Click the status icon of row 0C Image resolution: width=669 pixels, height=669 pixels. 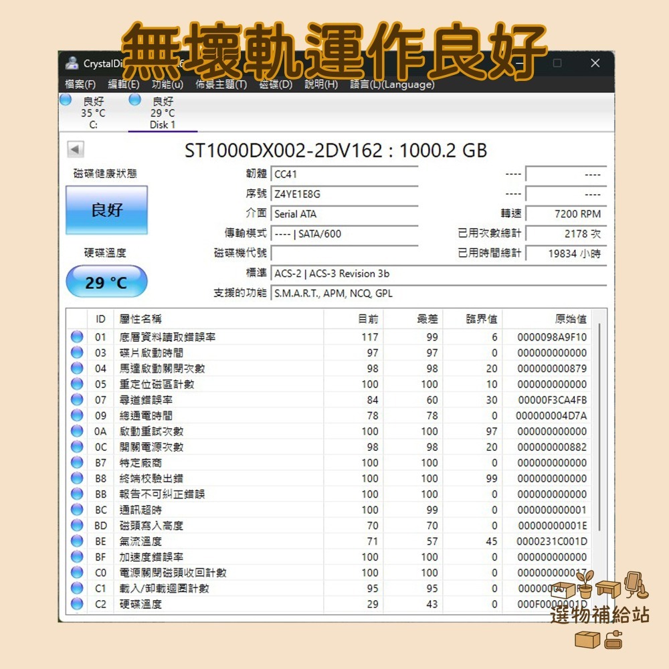click(x=77, y=447)
